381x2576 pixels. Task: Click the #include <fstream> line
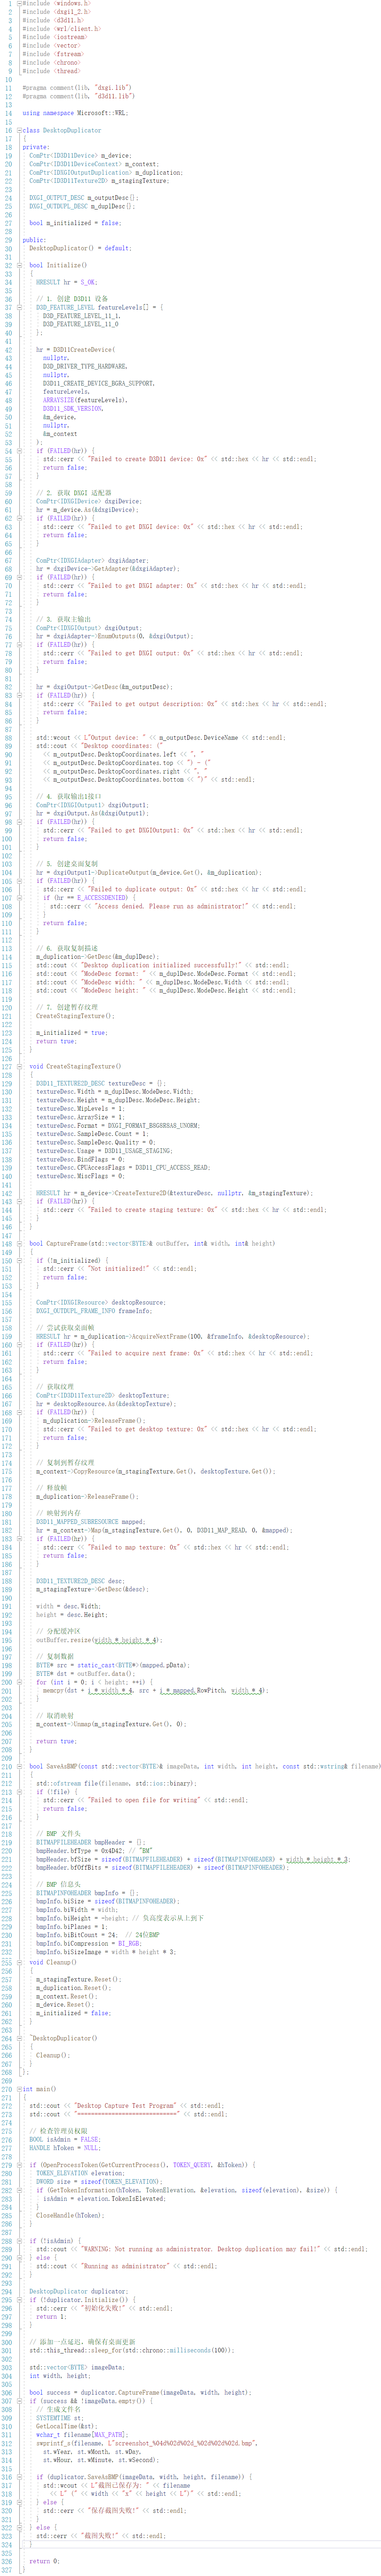pos(53,54)
